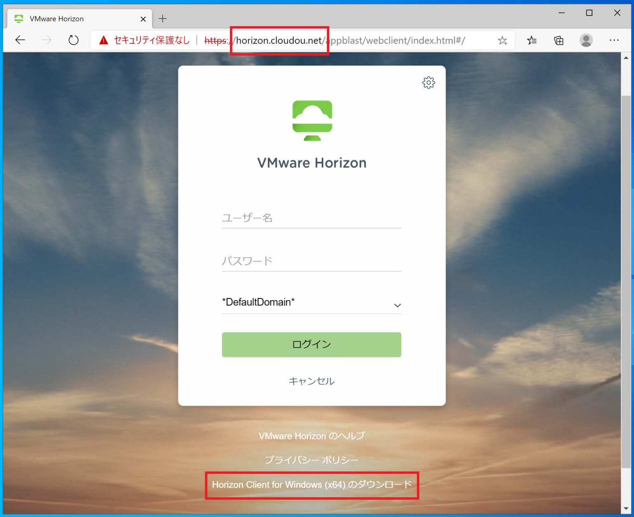The image size is (634, 517).
Task: Open the browser profile avatar
Action: (x=586, y=40)
